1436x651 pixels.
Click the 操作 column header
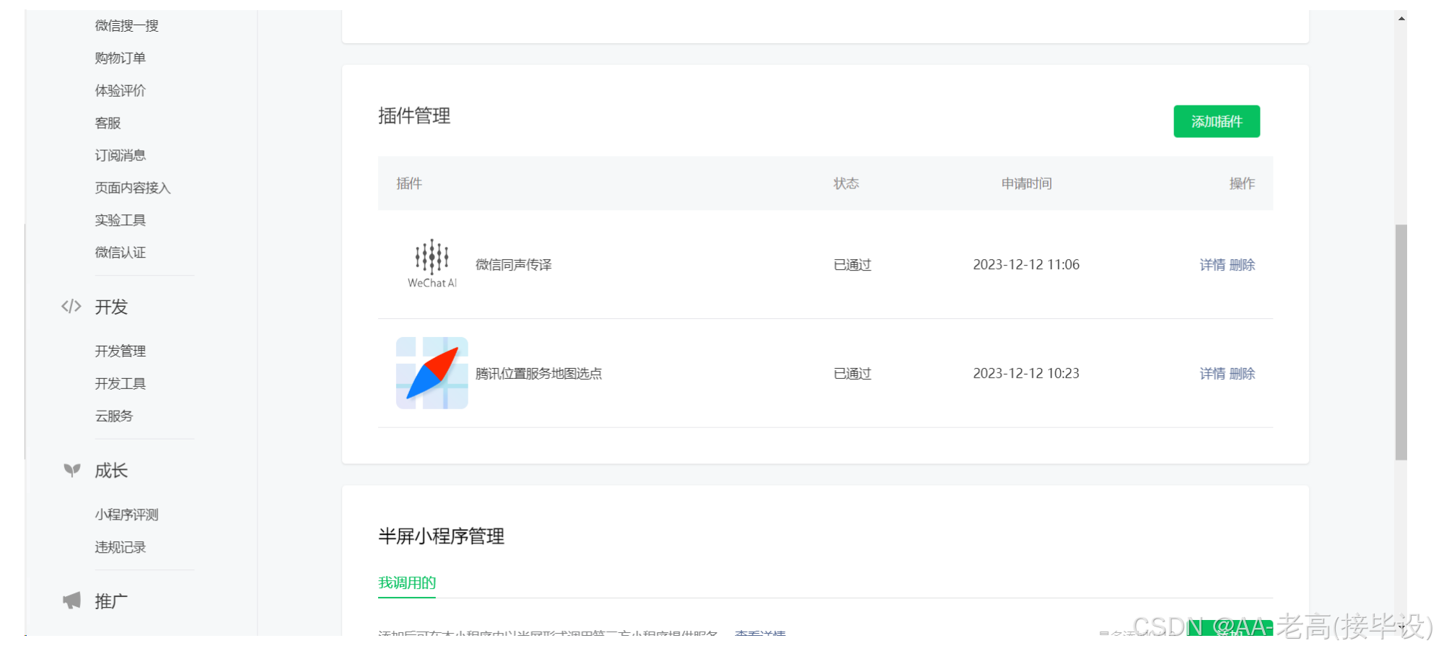pos(1243,184)
